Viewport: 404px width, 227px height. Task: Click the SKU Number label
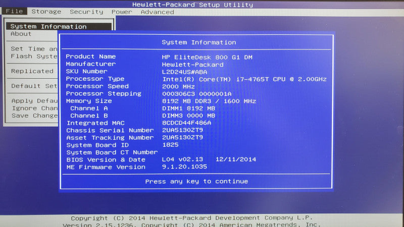click(86, 71)
